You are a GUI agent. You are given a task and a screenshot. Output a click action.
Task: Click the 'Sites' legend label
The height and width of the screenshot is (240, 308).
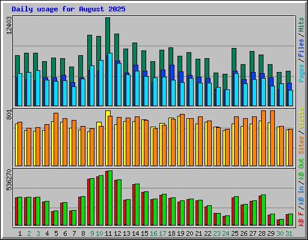pyautogui.click(x=301, y=145)
